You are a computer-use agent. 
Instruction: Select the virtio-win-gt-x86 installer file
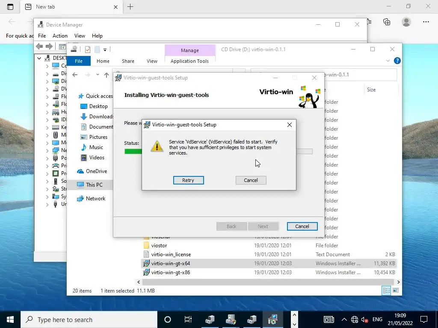(x=269, y=272)
